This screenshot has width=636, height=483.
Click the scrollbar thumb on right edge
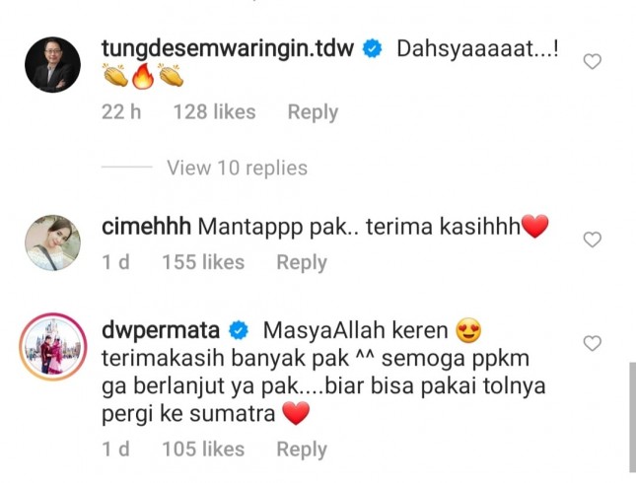[632, 418]
